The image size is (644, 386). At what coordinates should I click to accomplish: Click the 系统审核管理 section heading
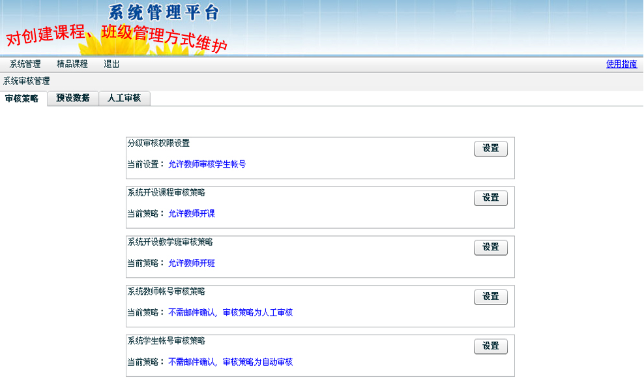tap(26, 82)
